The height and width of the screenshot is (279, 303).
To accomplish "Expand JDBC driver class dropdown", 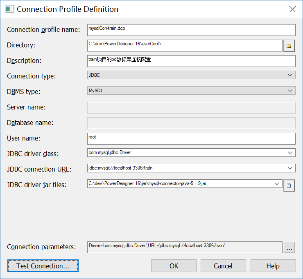I will coord(290,153).
